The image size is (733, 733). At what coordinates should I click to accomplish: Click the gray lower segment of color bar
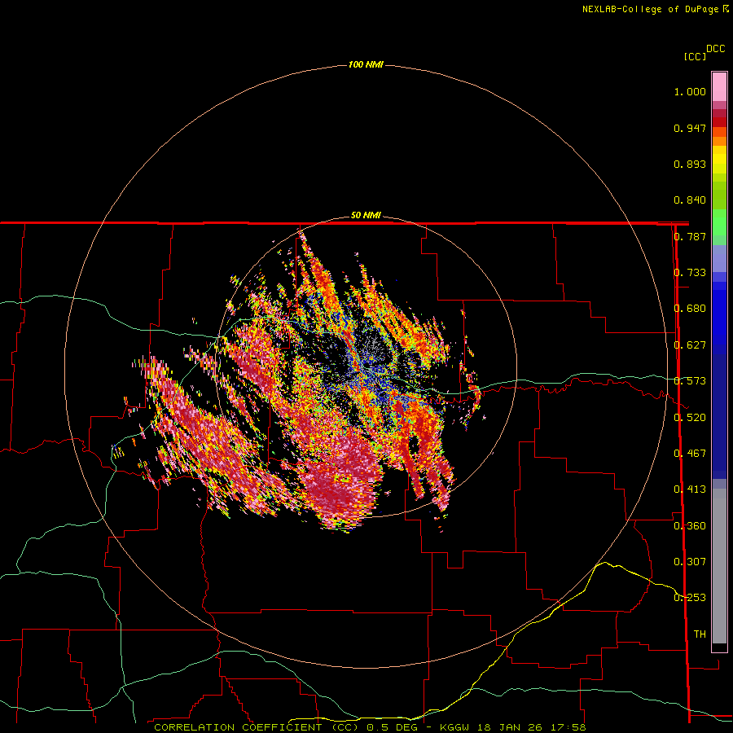coord(719,566)
